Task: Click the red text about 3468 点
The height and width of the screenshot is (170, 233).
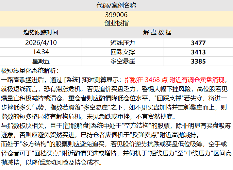Action: (x=175, y=80)
